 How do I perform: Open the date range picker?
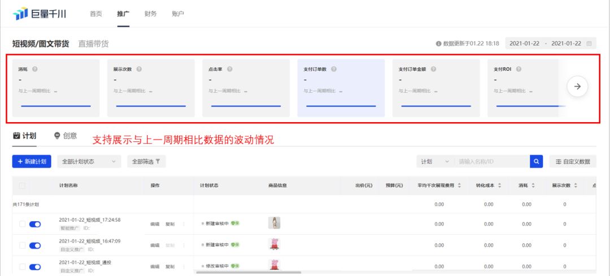pyautogui.click(x=550, y=44)
